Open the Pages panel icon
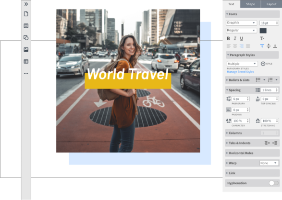The height and width of the screenshot is (200, 282). pyautogui.click(x=26, y=14)
